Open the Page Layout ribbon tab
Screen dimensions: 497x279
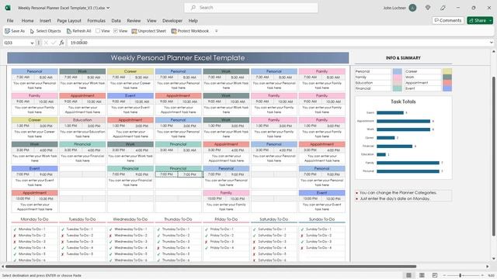(69, 21)
